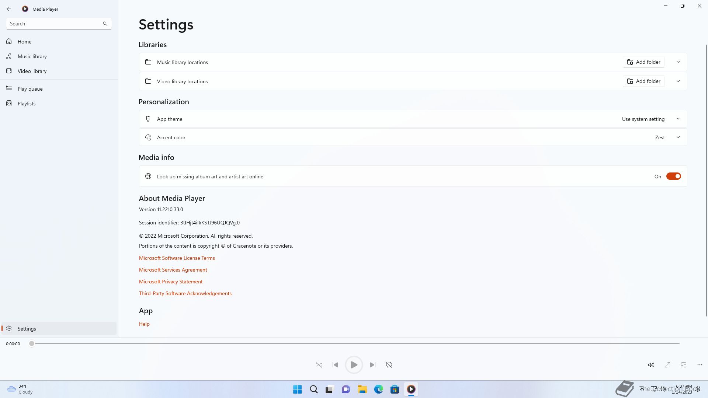Click the Video library locations folder icon
Screen dimensions: 708x398
coord(148,81)
